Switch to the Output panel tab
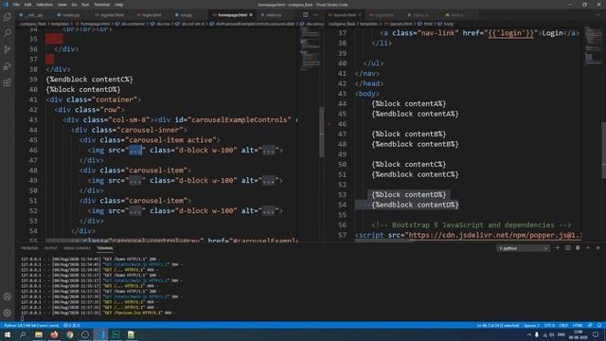Viewport: 606px width, 341px height. click(50, 248)
